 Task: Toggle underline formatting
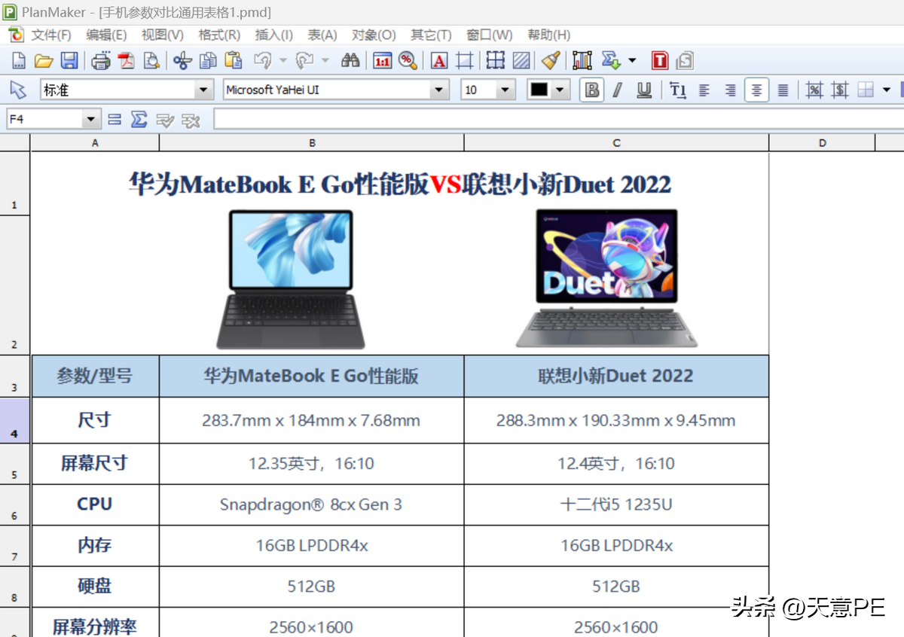[644, 90]
